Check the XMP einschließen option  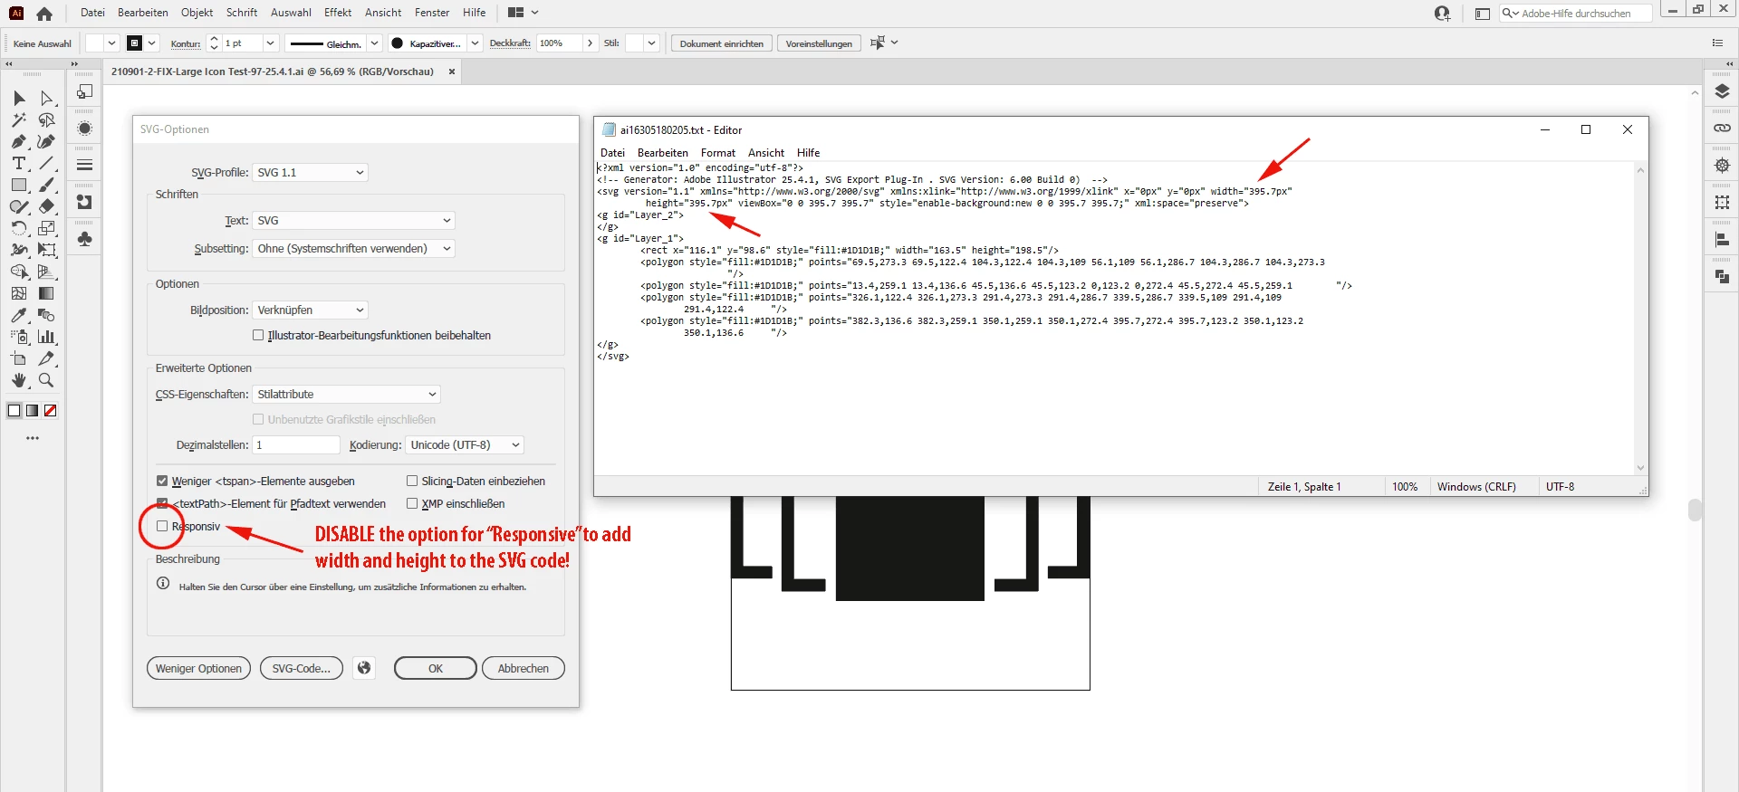pos(412,503)
